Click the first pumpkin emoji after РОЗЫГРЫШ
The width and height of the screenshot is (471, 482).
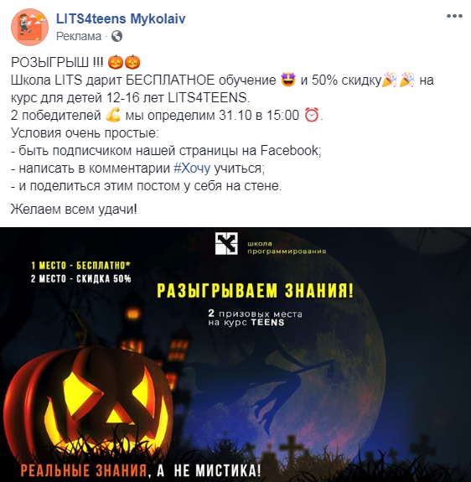coord(116,62)
